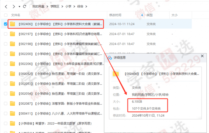The image size is (209, 133).
Task: Select 2024年10月11日, 11:24 in dialog
Action: coord(148,116)
